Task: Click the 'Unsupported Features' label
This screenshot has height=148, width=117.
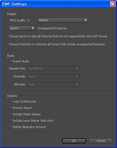Action: pyautogui.click(x=52, y=28)
